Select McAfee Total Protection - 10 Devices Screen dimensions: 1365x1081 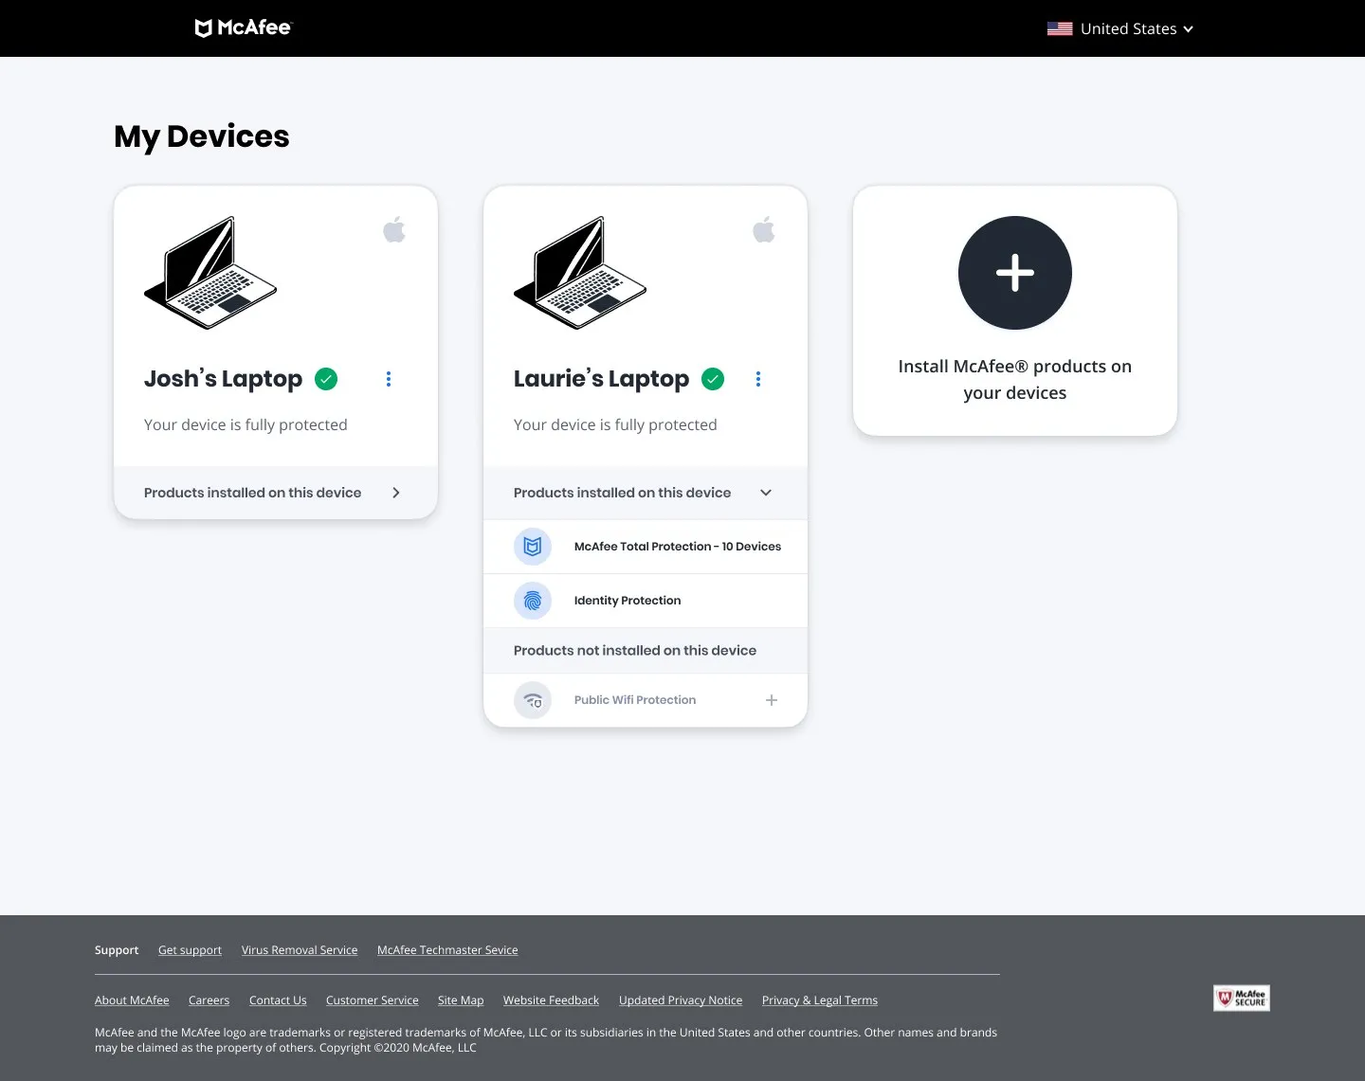678,547
